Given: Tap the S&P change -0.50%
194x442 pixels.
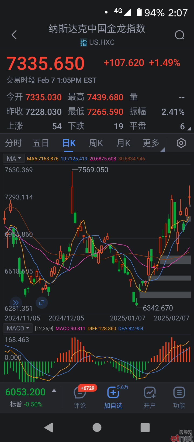Looking at the screenshot, I should (x=33, y=405).
